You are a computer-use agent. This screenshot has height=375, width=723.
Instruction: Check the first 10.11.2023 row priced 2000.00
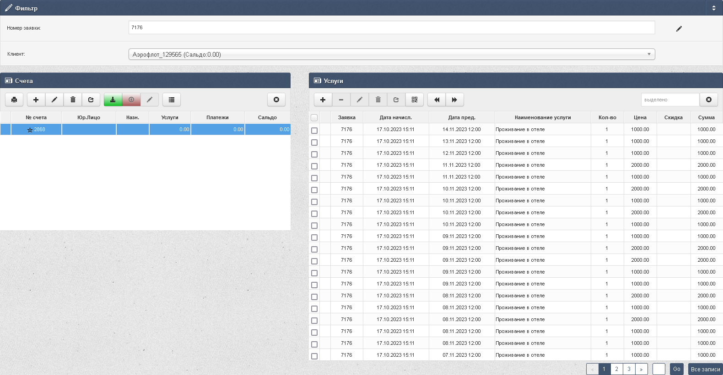point(314,190)
